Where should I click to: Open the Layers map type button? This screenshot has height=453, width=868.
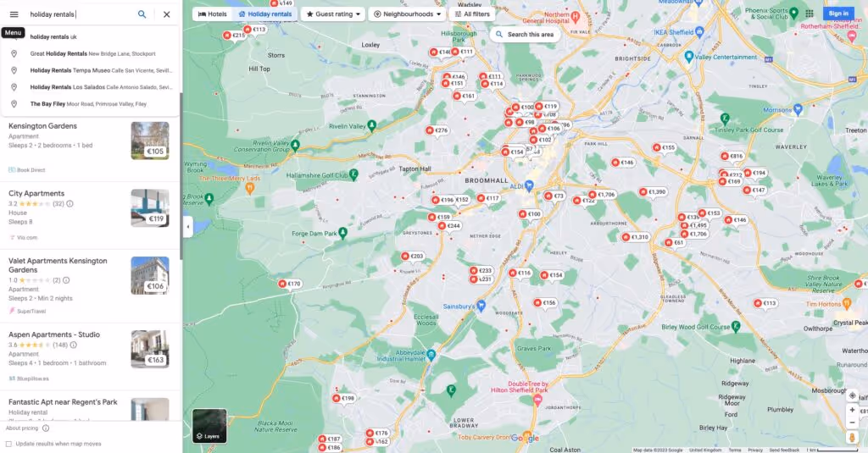209,425
